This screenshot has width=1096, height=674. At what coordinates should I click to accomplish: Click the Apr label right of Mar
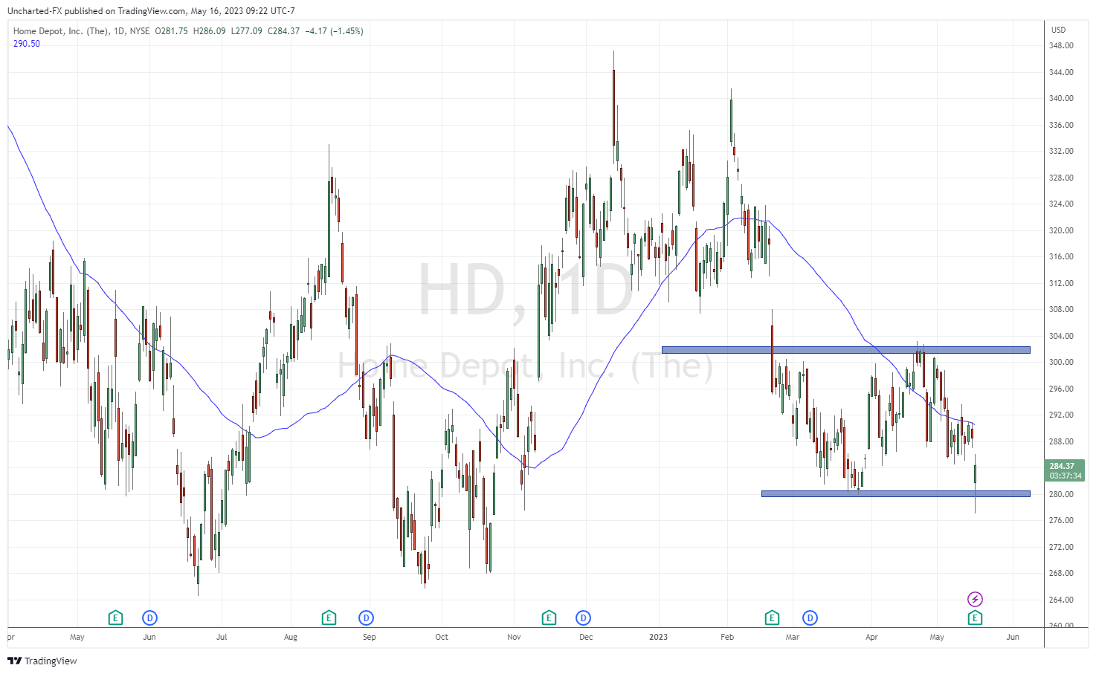pyautogui.click(x=871, y=637)
